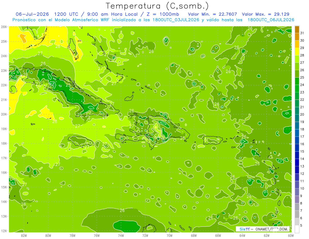Click the "70W" longitude axis label
This screenshot has width=309, height=239.
pos(169,235)
